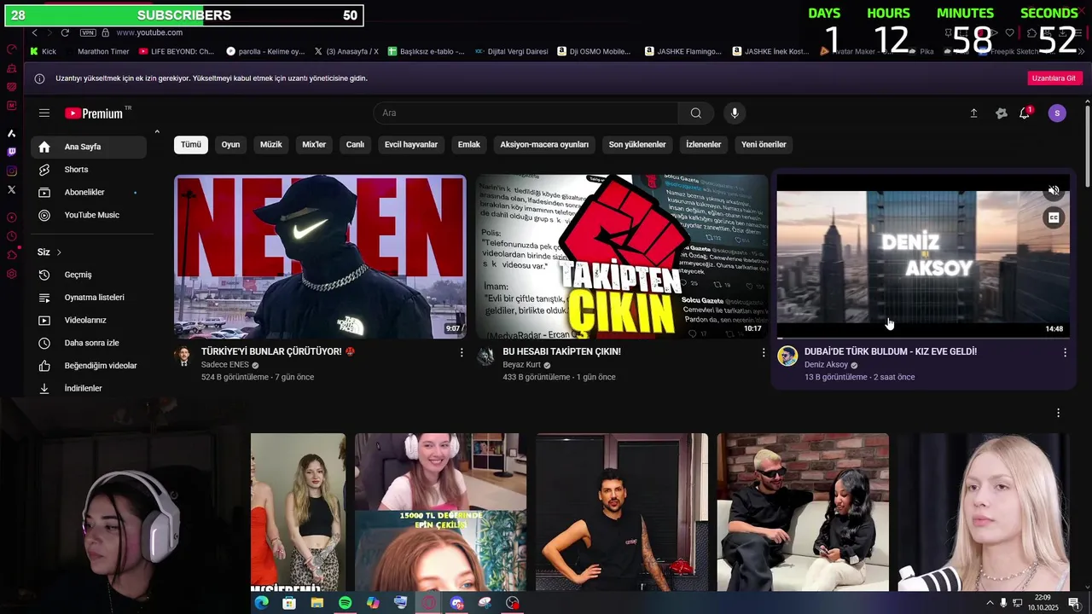
Task: Open Shorts shelf three-dot menu
Action: point(1058,413)
